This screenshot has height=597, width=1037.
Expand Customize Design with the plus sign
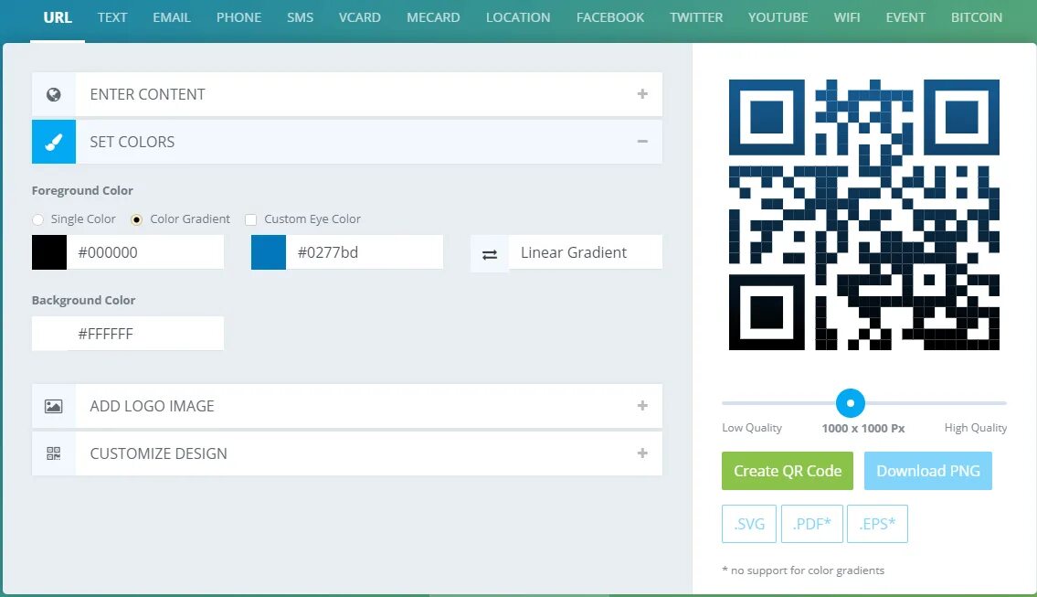coord(642,453)
